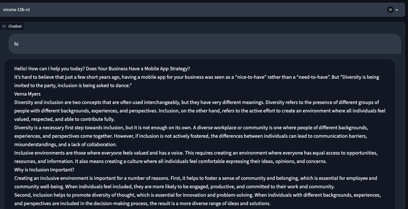Expand the model dropdown arrow
The height and width of the screenshot is (209, 408).
(397, 10)
